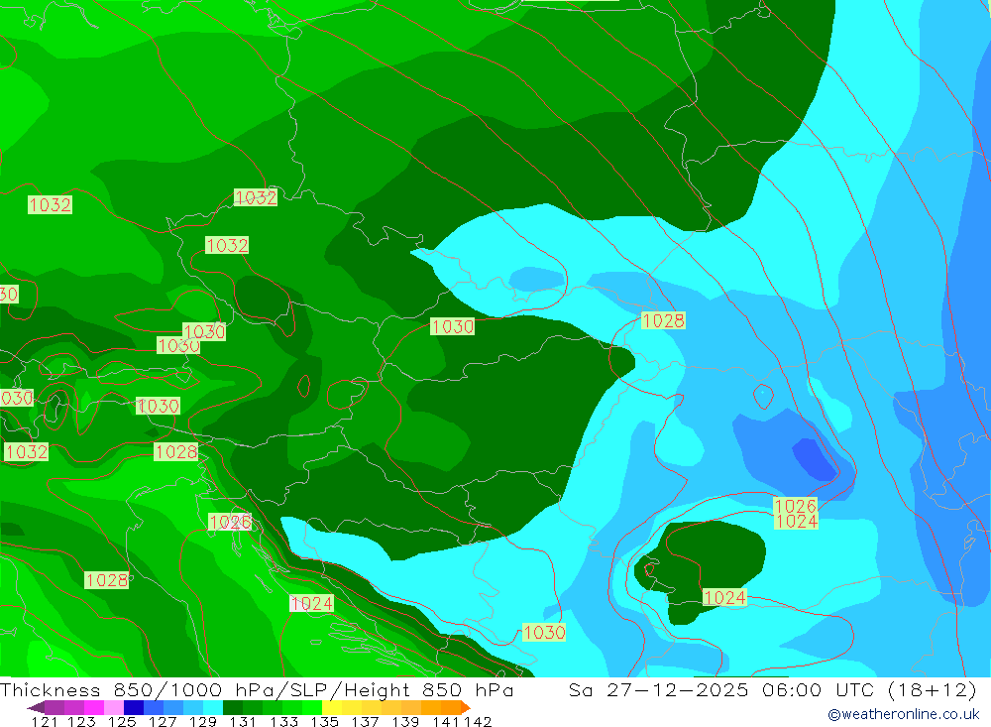Image resolution: width=991 pixels, height=727 pixels.
Task: Select legend value 135
Action: coord(324,721)
